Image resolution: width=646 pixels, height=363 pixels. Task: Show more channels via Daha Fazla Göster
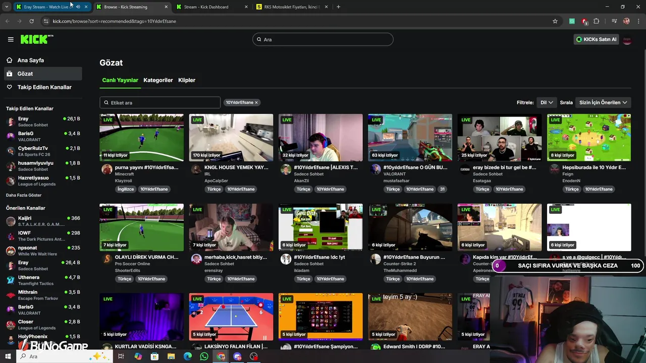24,195
